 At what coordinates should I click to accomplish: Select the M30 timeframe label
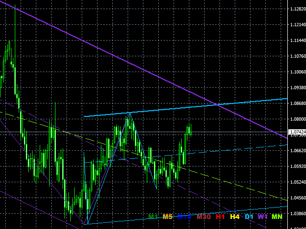tap(204, 217)
